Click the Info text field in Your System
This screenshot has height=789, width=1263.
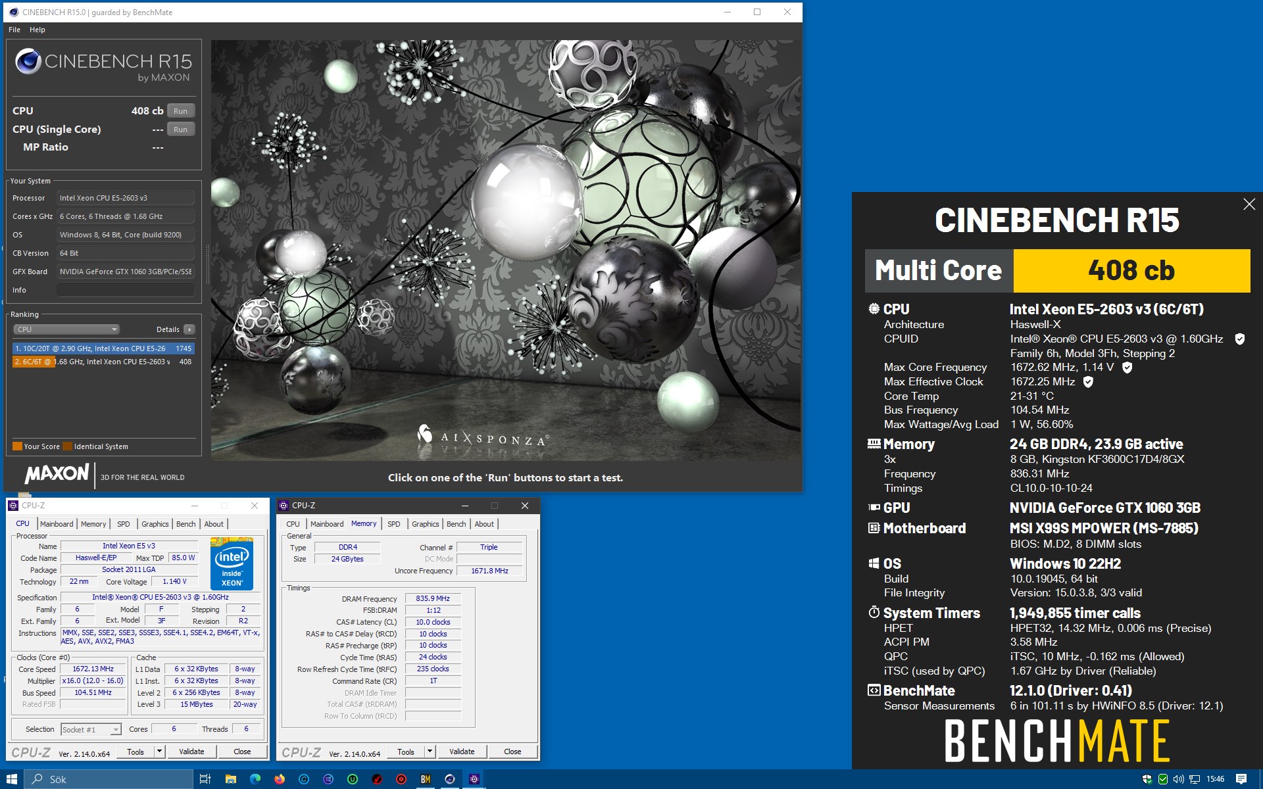(126, 290)
